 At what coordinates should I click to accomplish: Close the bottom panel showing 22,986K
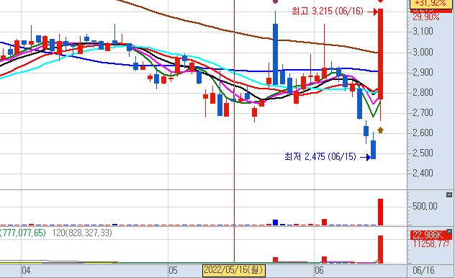[449, 231]
